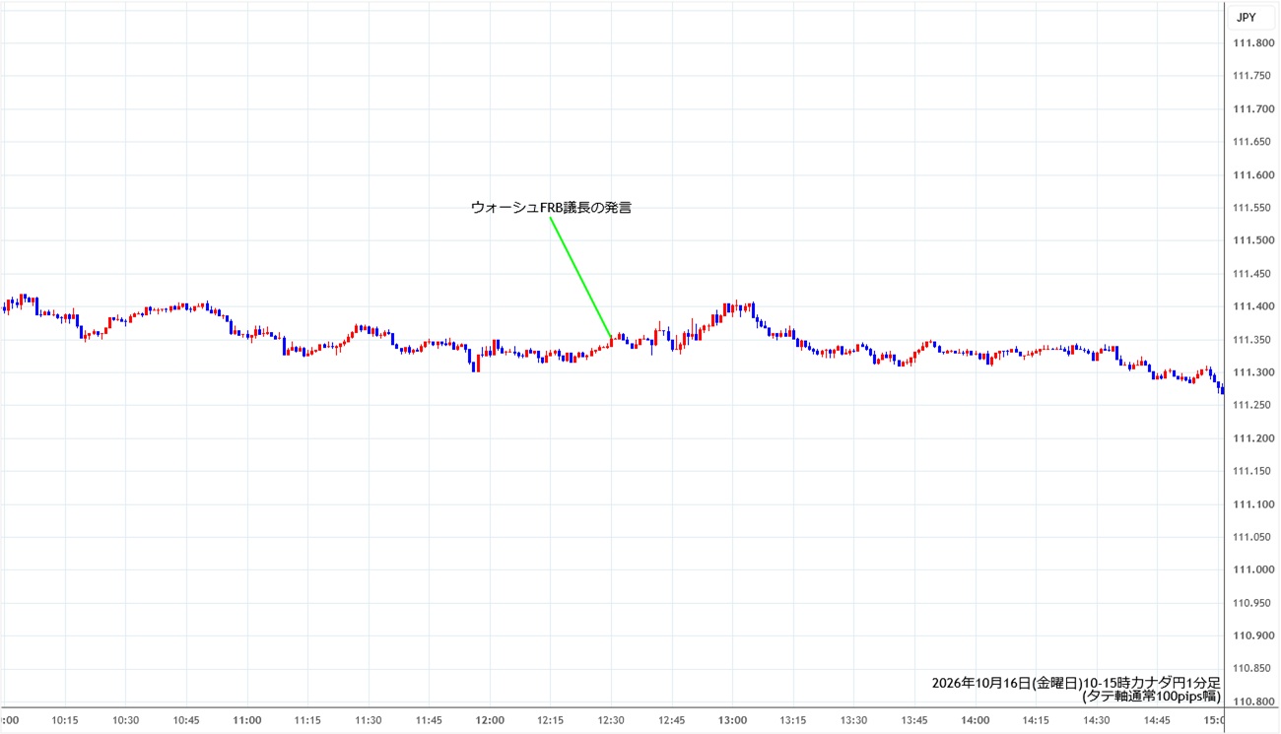Screen dimensions: 1281x734
Task: Click the 14:00 time axis label
Action: coord(975,720)
